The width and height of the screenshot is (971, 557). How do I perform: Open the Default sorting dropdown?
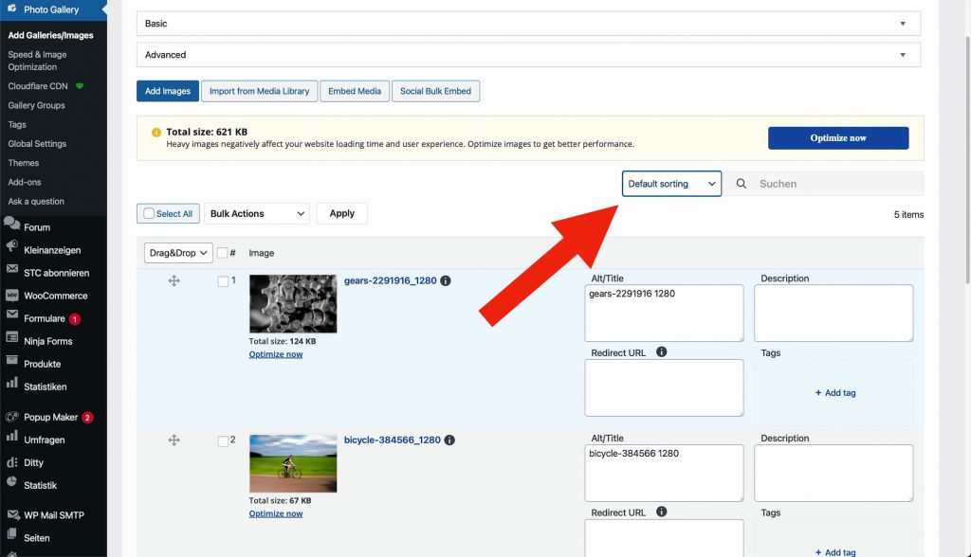671,184
